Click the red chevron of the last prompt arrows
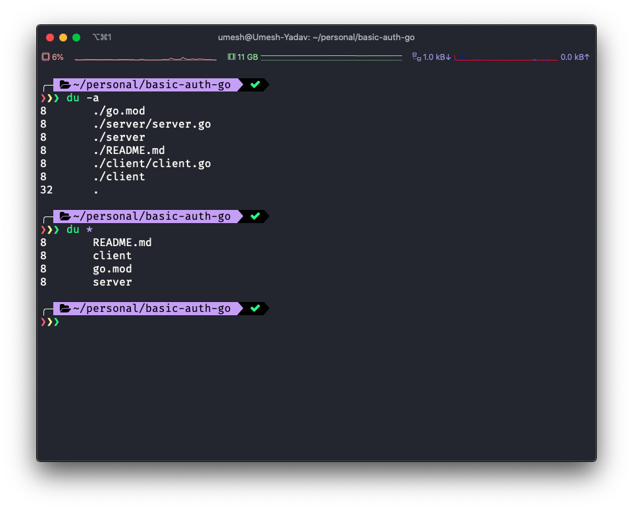This screenshot has width=633, height=510. [42, 322]
